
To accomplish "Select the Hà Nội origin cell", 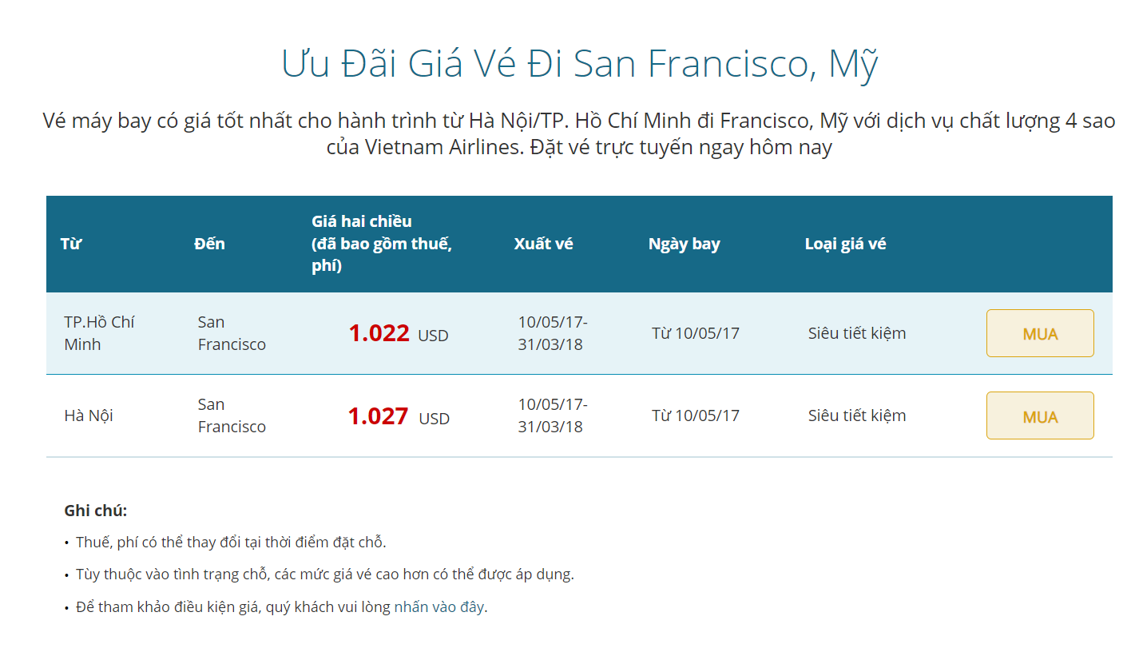I will (x=89, y=415).
